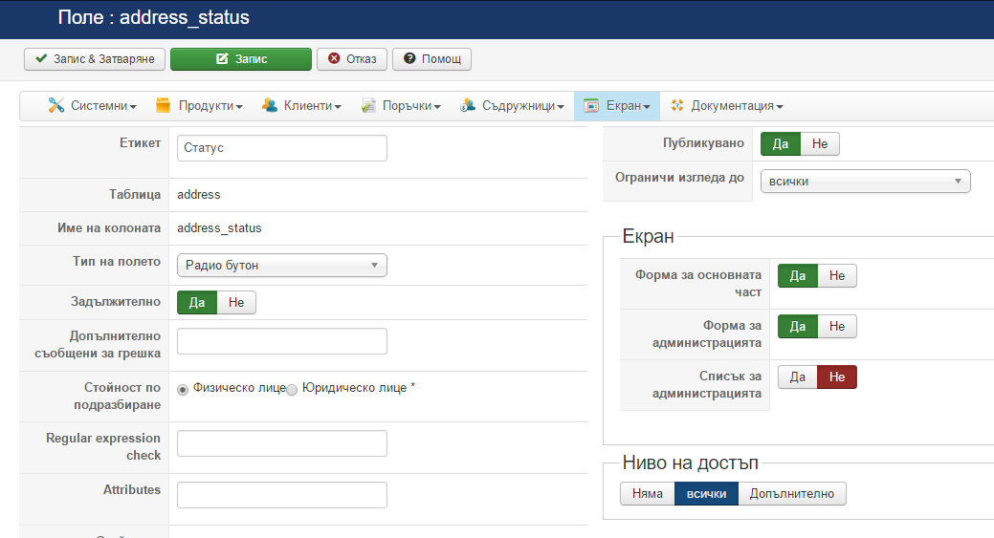The width and height of the screenshot is (994, 538).
Task: Click the Съдружници affiliates icon
Action: pos(468,106)
